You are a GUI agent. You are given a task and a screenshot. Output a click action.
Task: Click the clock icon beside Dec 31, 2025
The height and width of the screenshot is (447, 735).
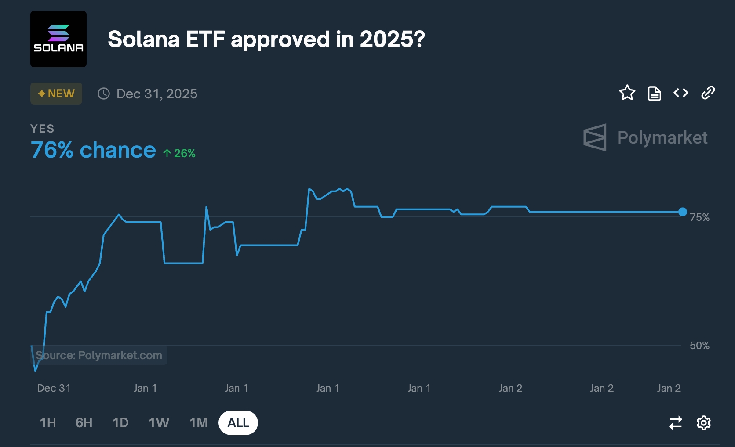tap(103, 94)
